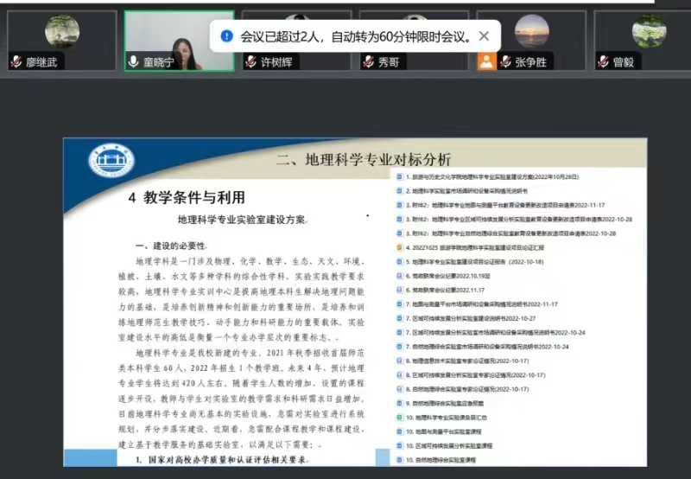Click the muted microphone icon next to 许树辉
The height and width of the screenshot is (479, 691).
251,62
